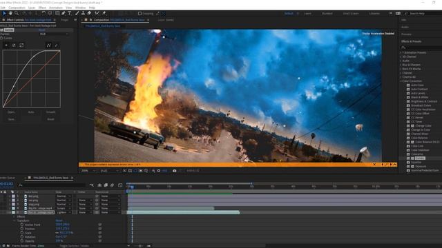
Task: Click the curve point edit tool in Curves
Action: (x=48, y=45)
